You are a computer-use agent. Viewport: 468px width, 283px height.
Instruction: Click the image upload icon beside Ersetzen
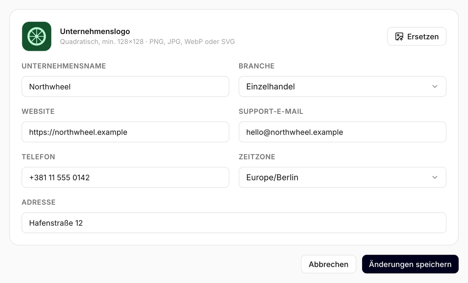click(399, 37)
